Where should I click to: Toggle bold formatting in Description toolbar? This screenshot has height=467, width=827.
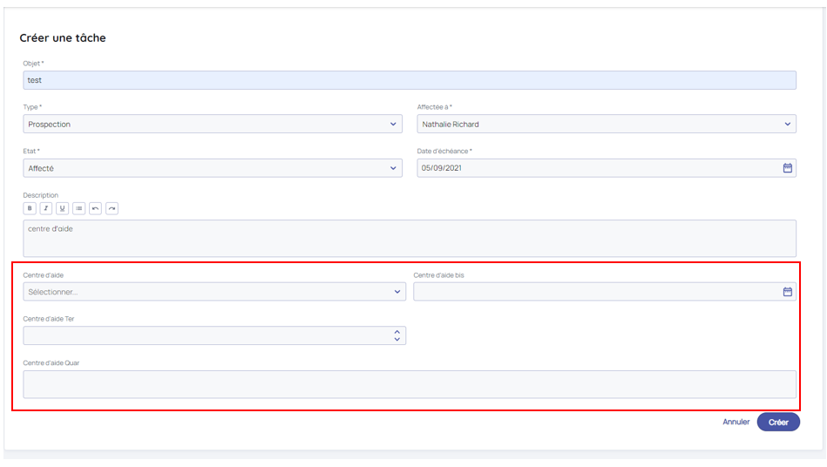[x=30, y=208]
